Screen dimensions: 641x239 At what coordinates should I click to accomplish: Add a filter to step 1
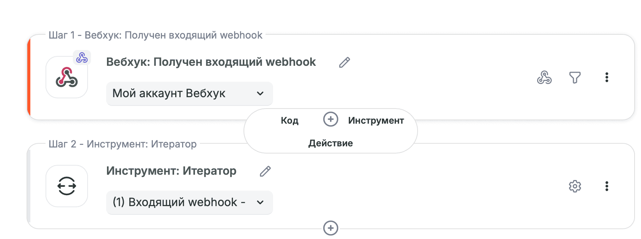tap(575, 78)
